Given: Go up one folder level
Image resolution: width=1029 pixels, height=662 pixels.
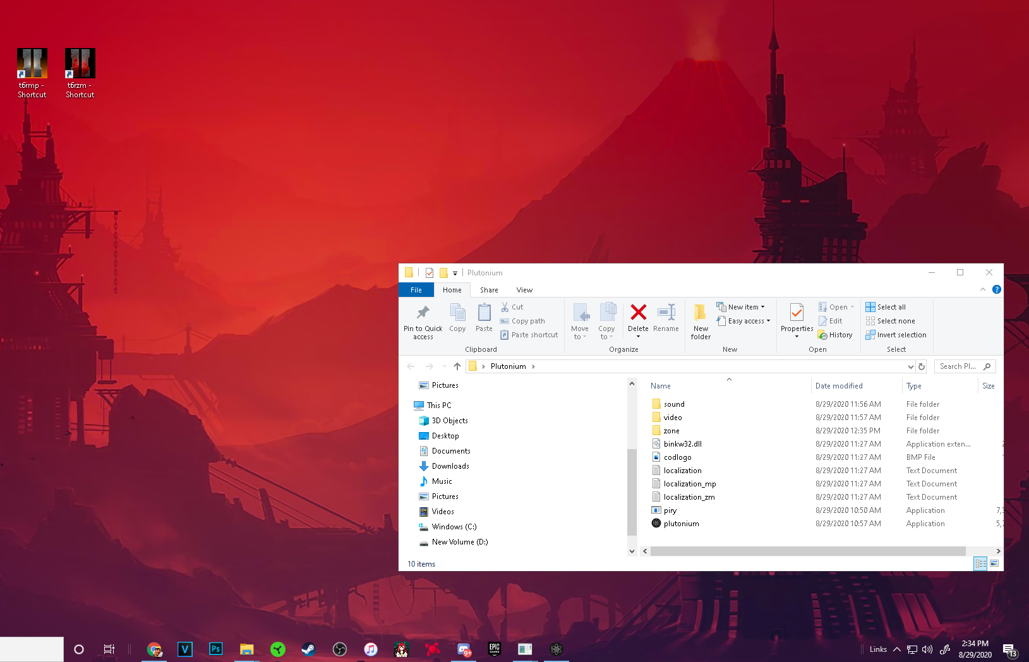Looking at the screenshot, I should (457, 366).
